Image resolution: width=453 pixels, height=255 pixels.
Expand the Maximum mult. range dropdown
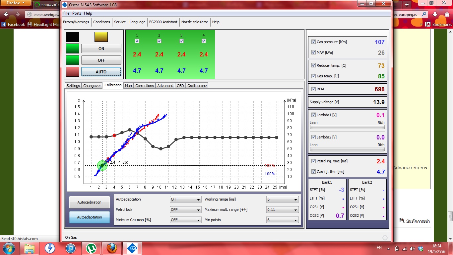click(x=282, y=210)
